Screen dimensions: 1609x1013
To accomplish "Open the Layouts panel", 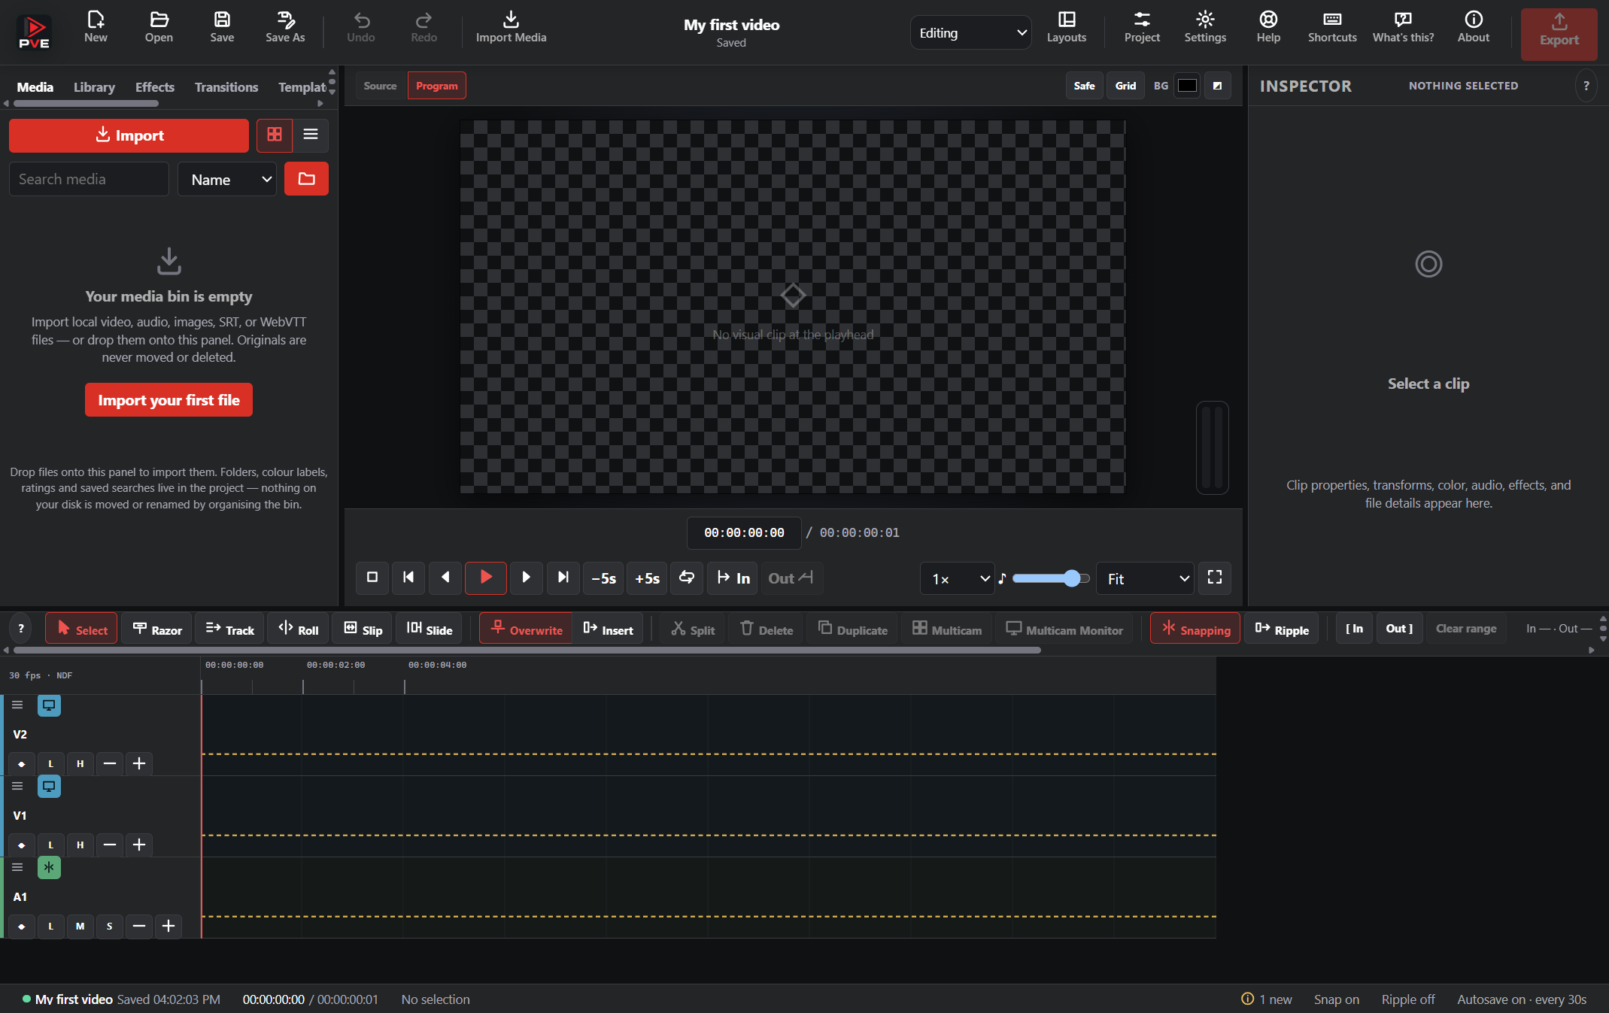I will click(x=1066, y=28).
